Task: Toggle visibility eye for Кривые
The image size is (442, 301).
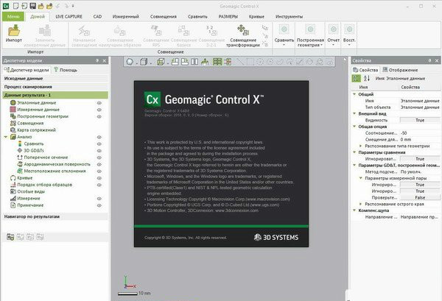Action: [99, 178]
